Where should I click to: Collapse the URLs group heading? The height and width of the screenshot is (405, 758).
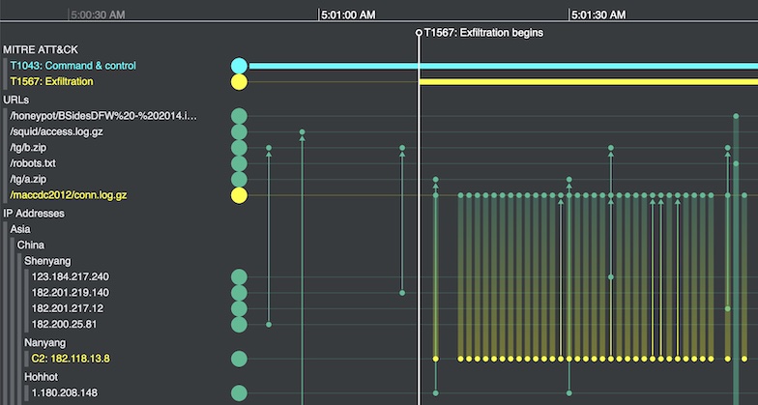click(x=18, y=99)
